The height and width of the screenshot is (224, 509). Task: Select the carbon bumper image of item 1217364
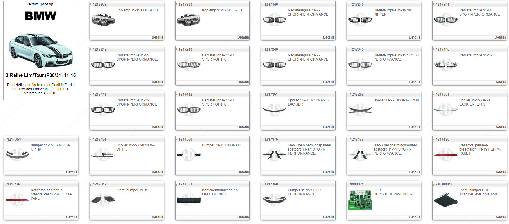(x=17, y=155)
